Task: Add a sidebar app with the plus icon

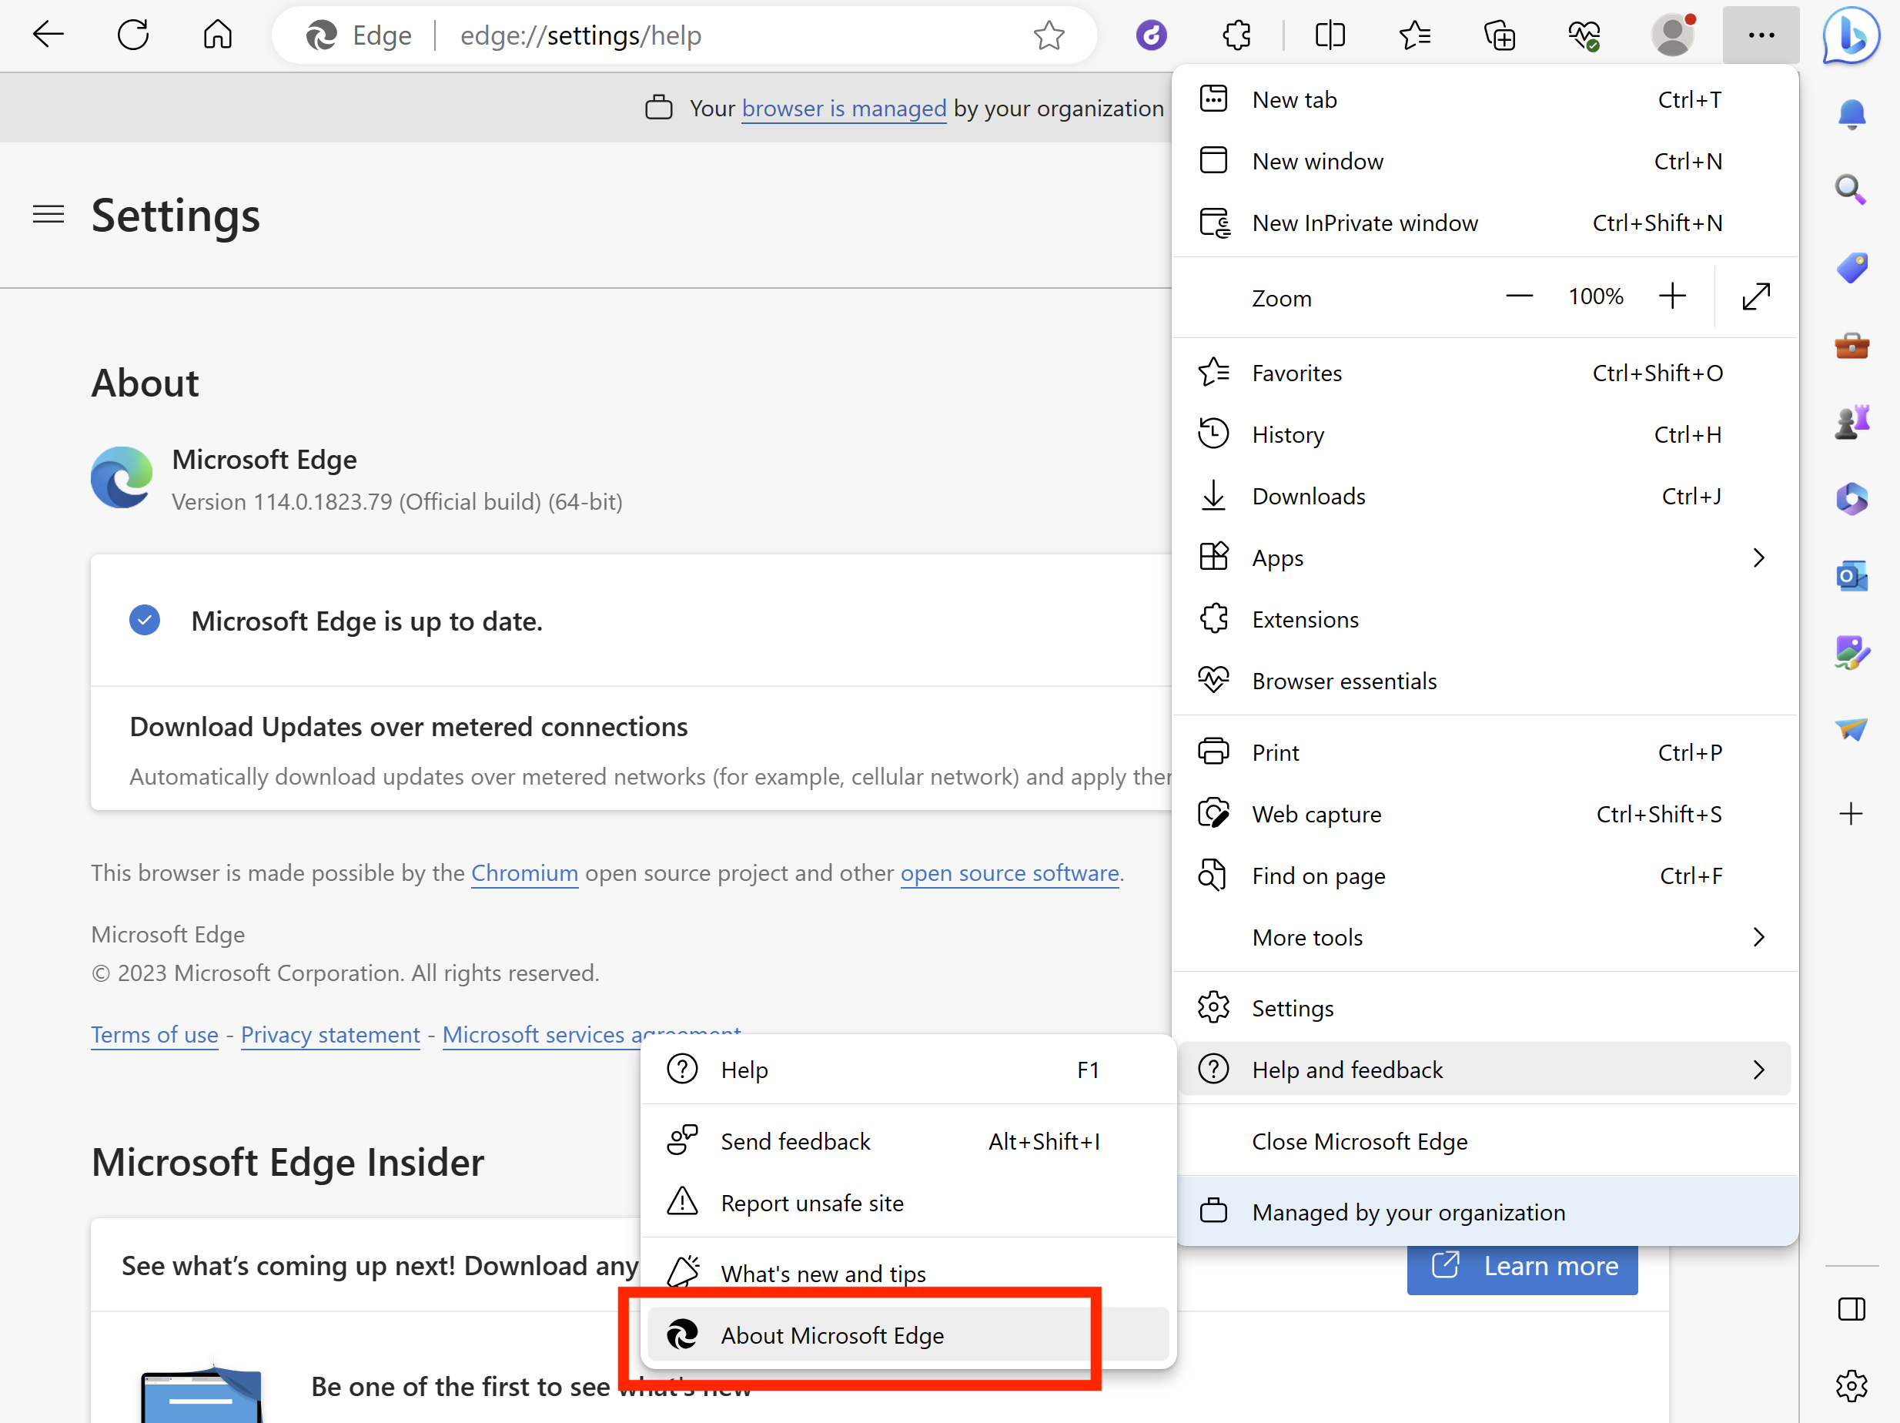Action: click(1851, 813)
